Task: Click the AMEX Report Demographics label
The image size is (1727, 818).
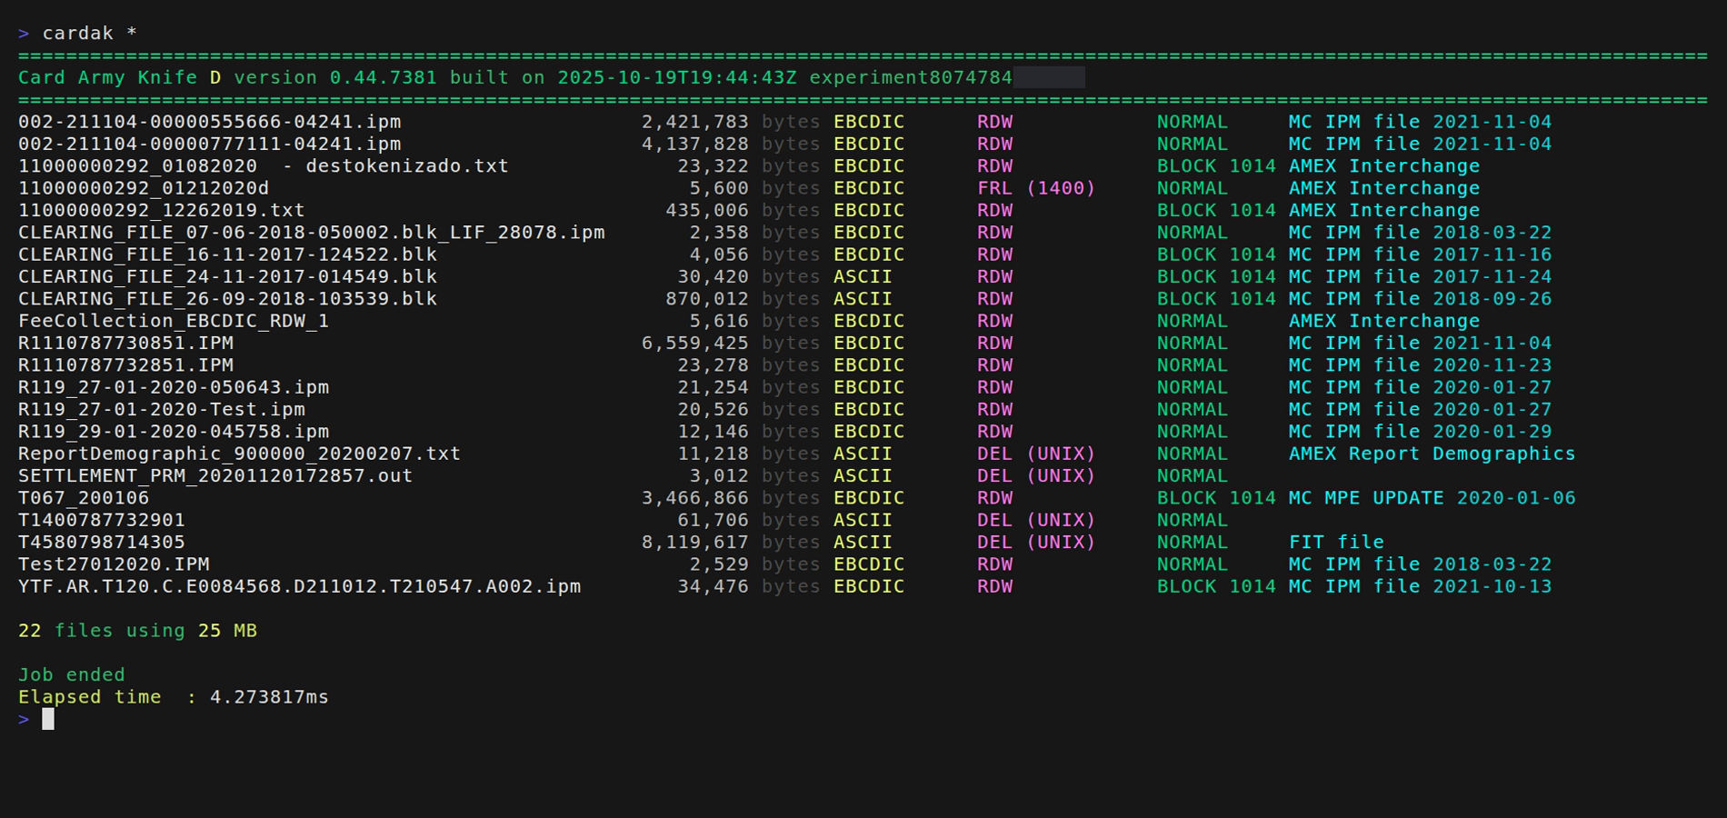Action: (x=1432, y=454)
